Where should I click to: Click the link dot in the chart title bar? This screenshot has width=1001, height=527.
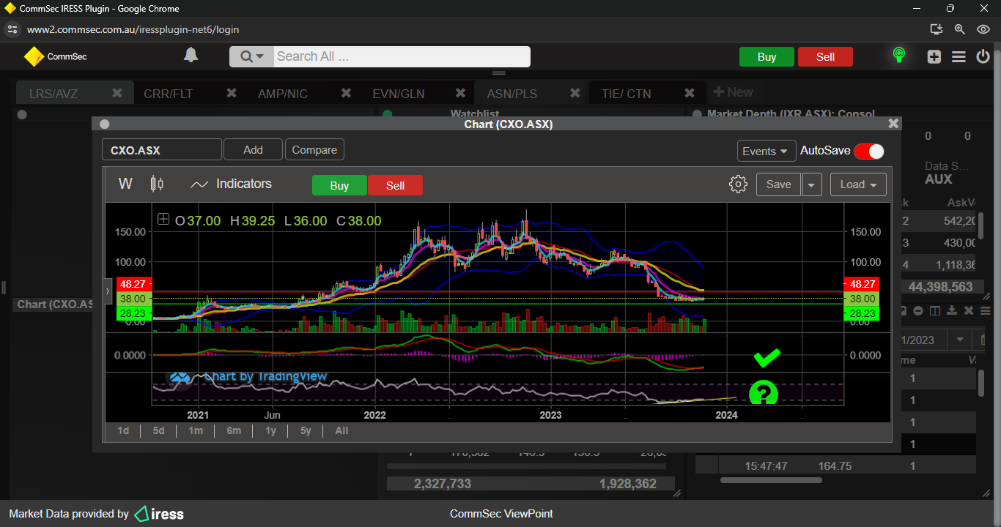pyautogui.click(x=104, y=124)
